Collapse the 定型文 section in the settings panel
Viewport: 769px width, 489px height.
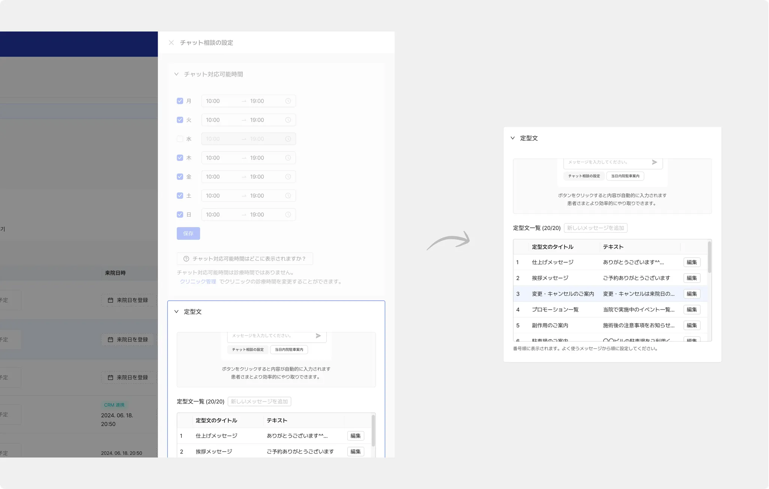point(176,311)
